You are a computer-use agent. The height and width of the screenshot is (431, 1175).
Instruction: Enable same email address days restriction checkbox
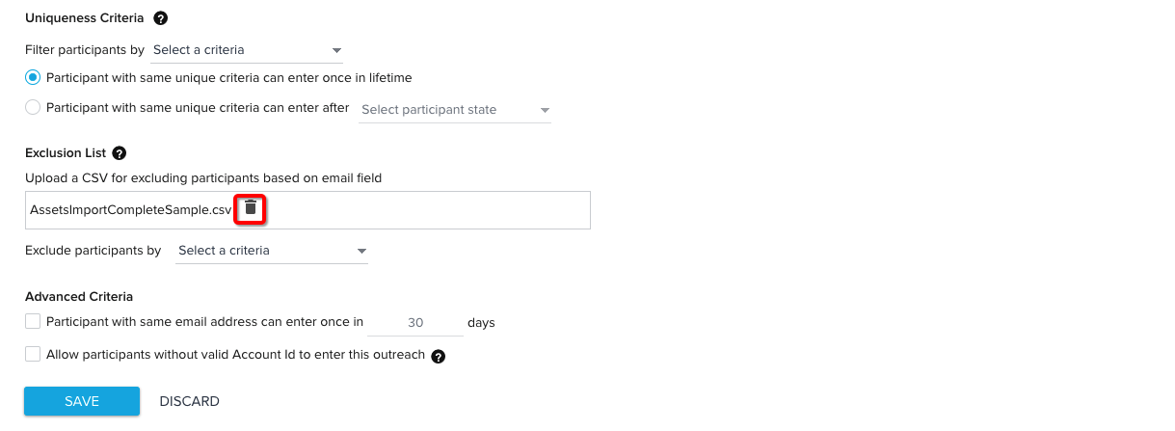click(x=33, y=322)
